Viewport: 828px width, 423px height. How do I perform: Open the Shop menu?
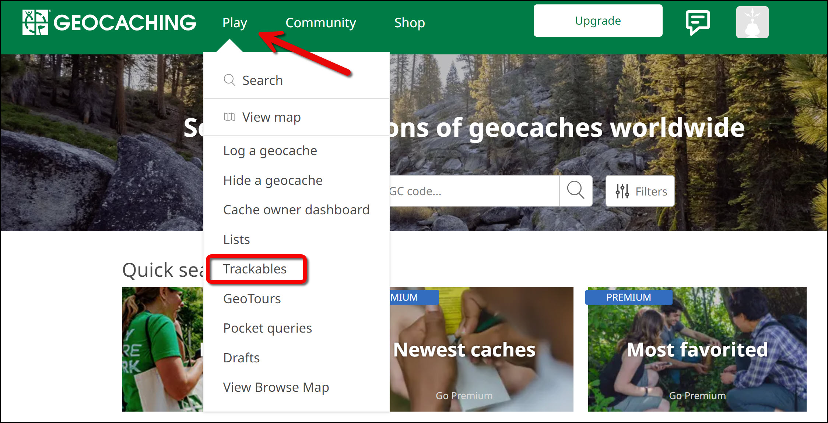point(410,23)
